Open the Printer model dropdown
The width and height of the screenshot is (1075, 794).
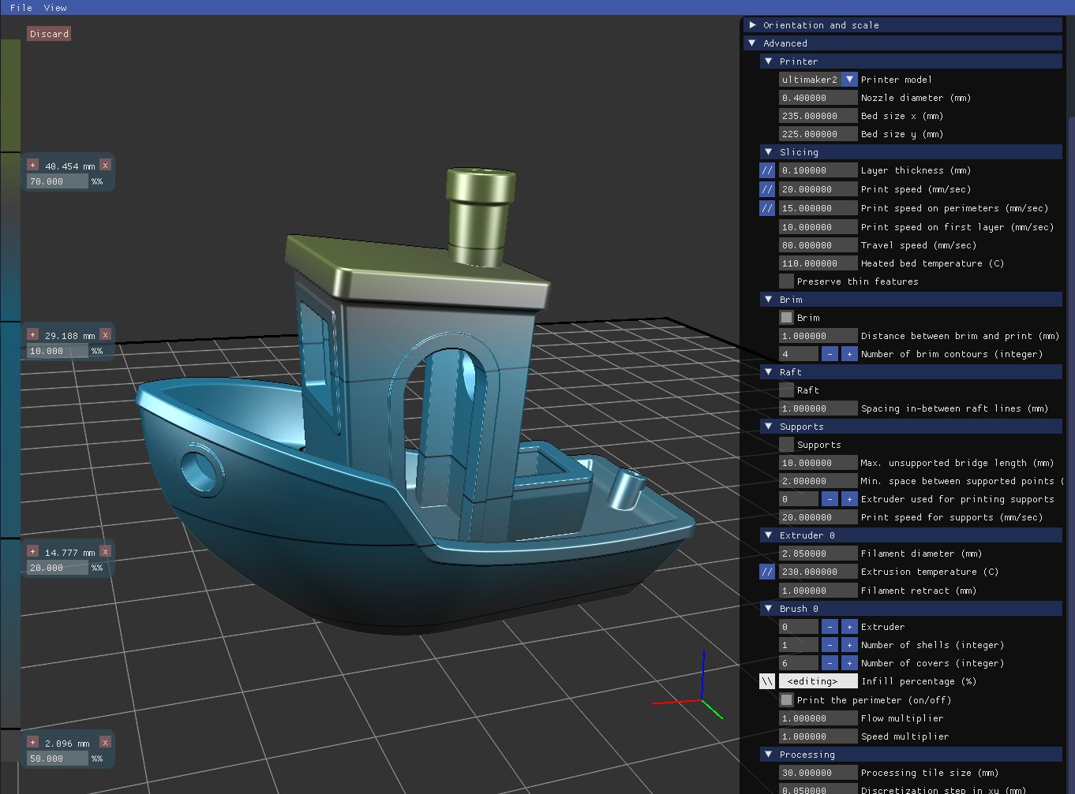click(x=848, y=80)
